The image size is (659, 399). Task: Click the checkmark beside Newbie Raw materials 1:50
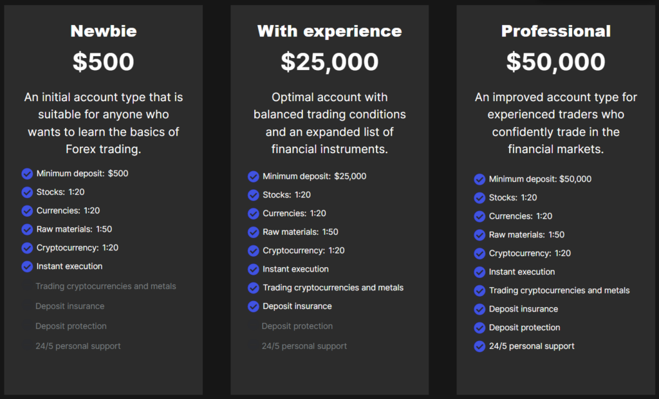[27, 229]
